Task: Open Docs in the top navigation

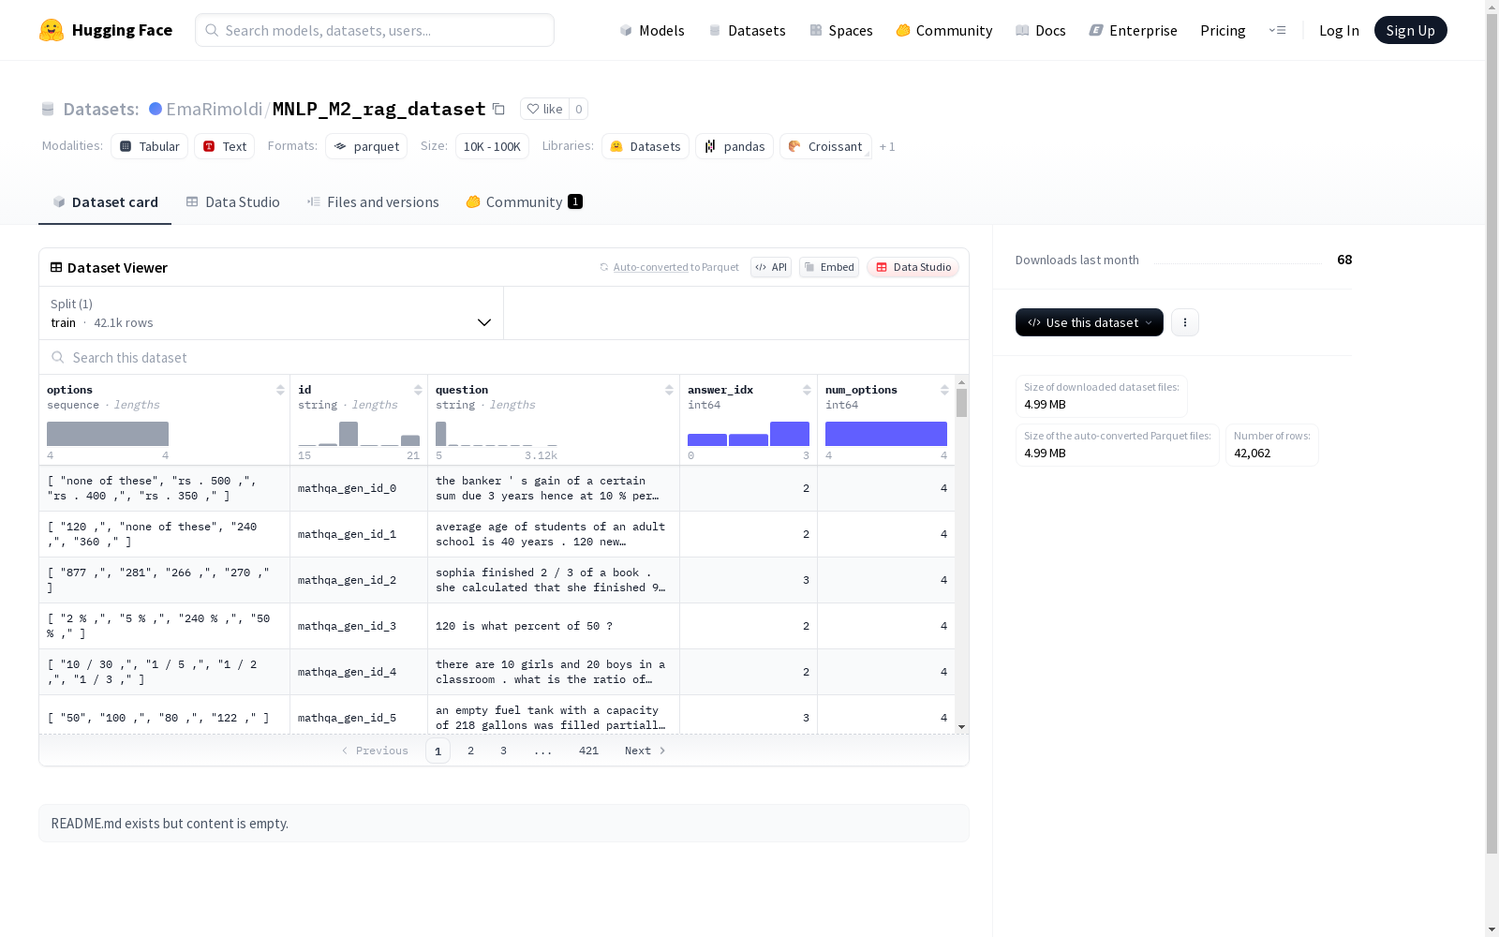Action: coord(1041,30)
